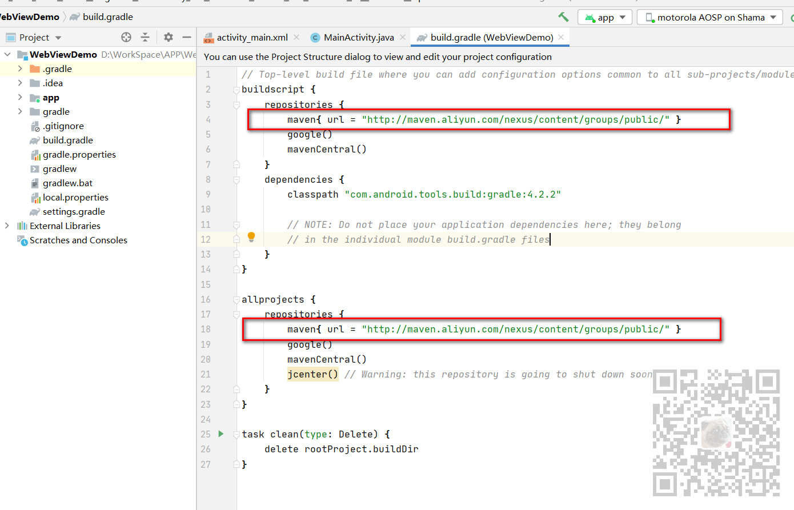The image size is (794, 510).
Task: Select Scratches and Consoles node
Action: tap(78, 240)
